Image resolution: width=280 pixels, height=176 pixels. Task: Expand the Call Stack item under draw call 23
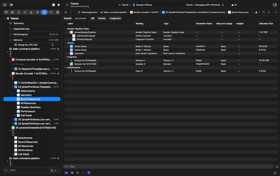click(x=15, y=116)
